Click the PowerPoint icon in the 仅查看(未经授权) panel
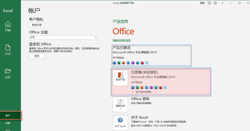 tap(142, 88)
